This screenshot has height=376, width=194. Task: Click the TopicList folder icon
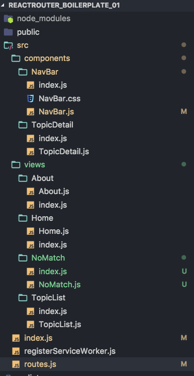click(x=23, y=298)
